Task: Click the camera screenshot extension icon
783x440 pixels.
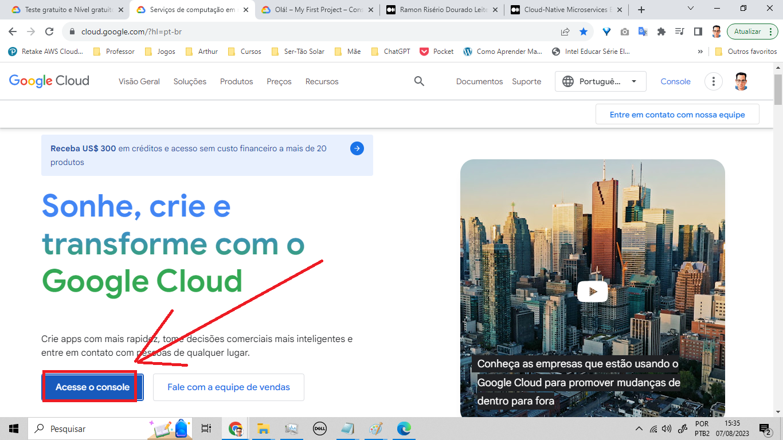Action: pos(625,32)
